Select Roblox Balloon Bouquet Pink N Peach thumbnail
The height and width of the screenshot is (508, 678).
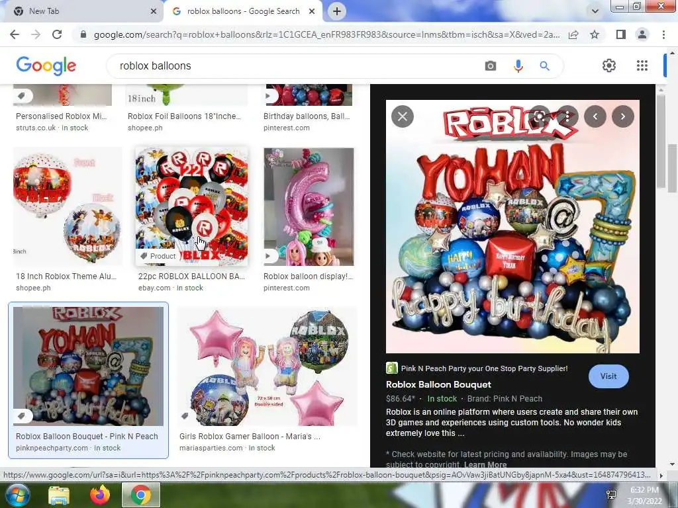click(89, 366)
